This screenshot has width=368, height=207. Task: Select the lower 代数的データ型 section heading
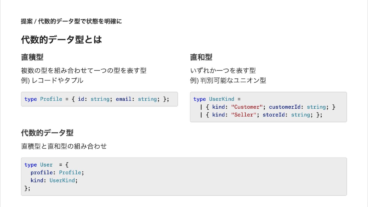(x=47, y=133)
